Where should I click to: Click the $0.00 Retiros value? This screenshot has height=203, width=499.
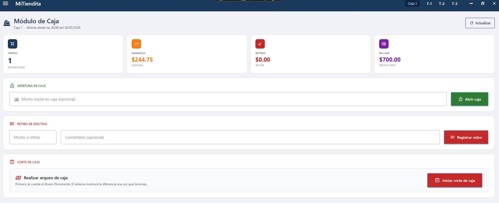pyautogui.click(x=263, y=60)
